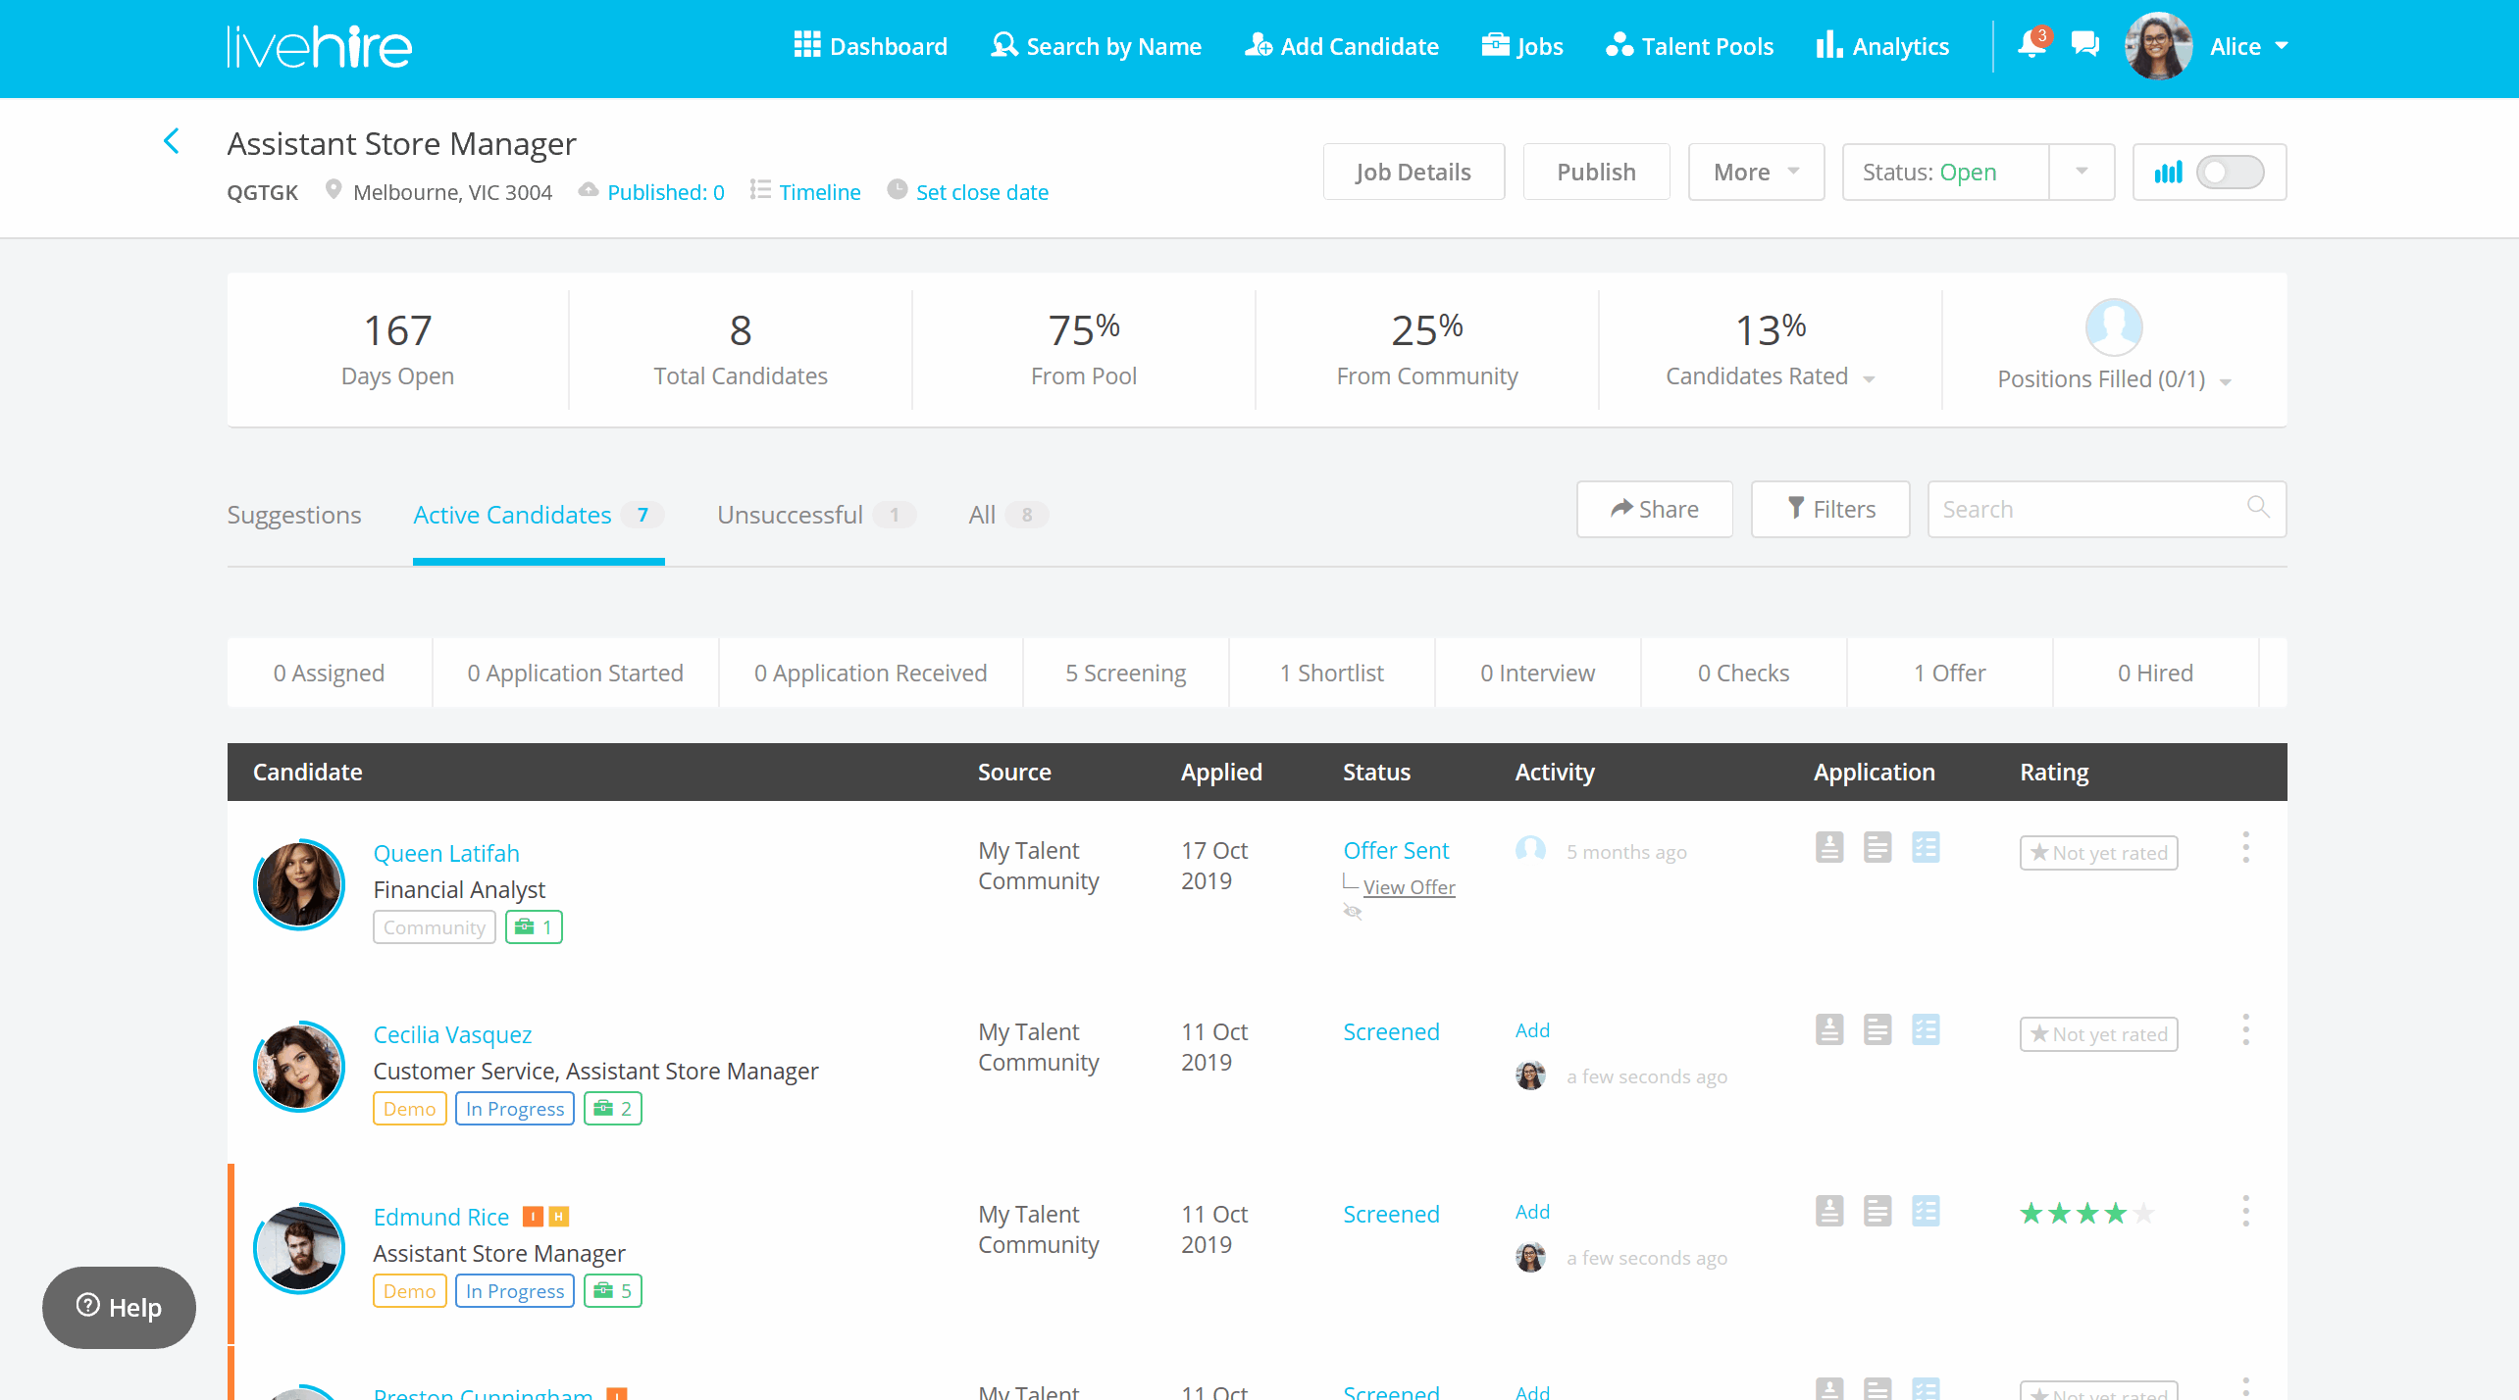Image resolution: width=2519 pixels, height=1400 pixels.
Task: Click into the candidate Search field
Action: point(2107,509)
